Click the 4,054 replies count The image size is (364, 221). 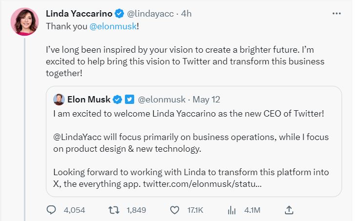coord(74,210)
